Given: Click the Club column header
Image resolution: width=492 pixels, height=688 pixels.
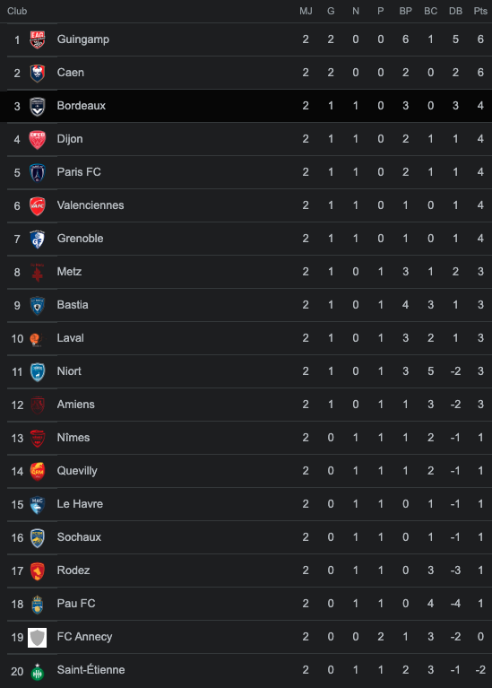Looking at the screenshot, I should pyautogui.click(x=17, y=11).
